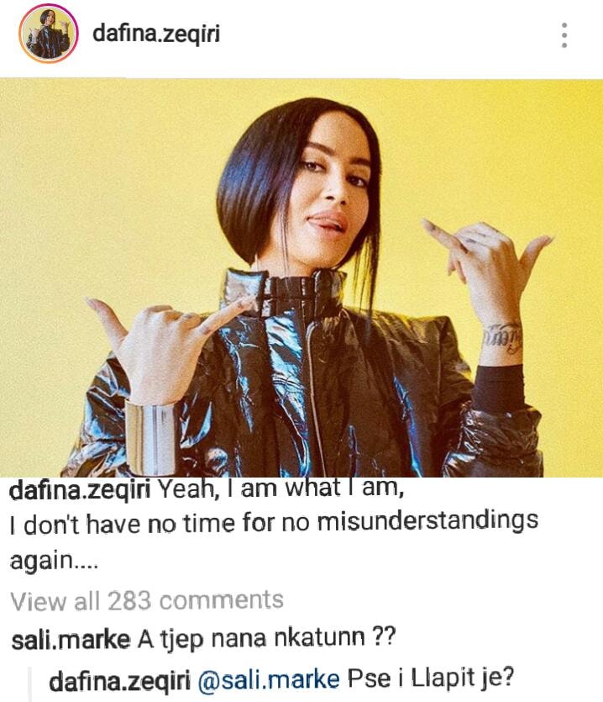Open dafina.zeqiri profile from post header
Screen dimensions: 603x702
coord(156,33)
